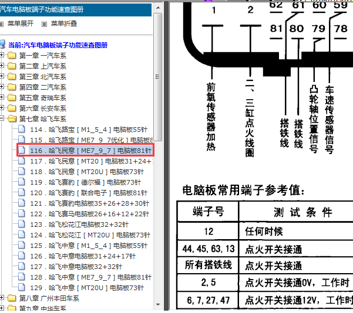Click tree panel scrollbar down arrow
Screen dimensions: 353x313
coord(158,305)
